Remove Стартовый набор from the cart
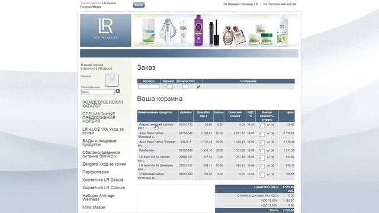 point(272,175)
